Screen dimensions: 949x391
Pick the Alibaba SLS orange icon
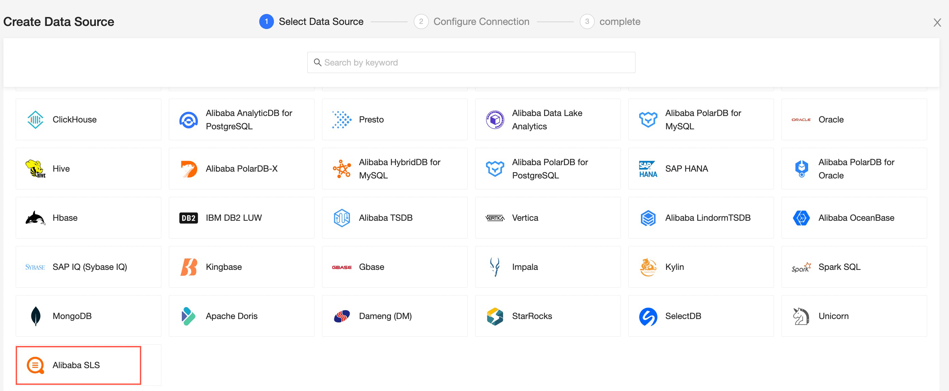click(35, 365)
